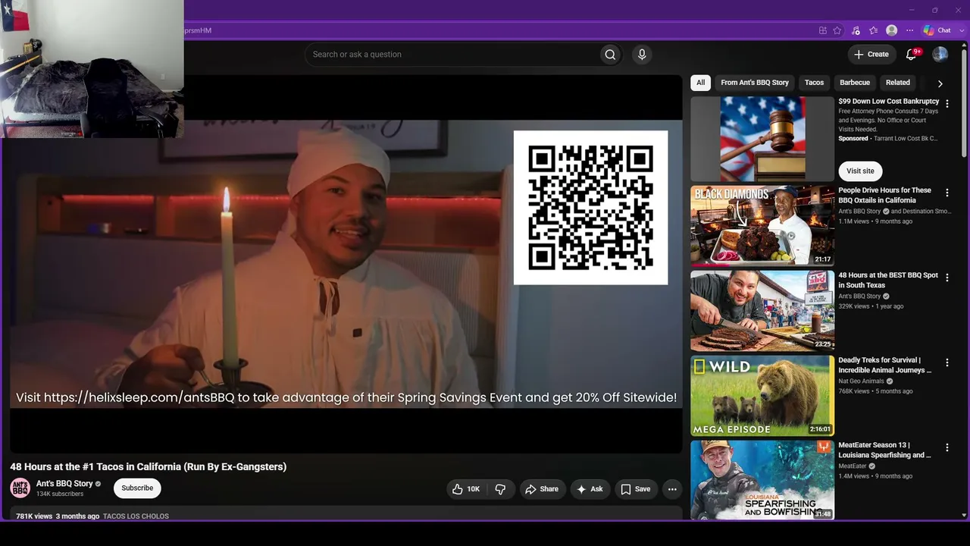This screenshot has width=970, height=546.
Task: Select From Ant's BBQ Story chip
Action: (755, 83)
